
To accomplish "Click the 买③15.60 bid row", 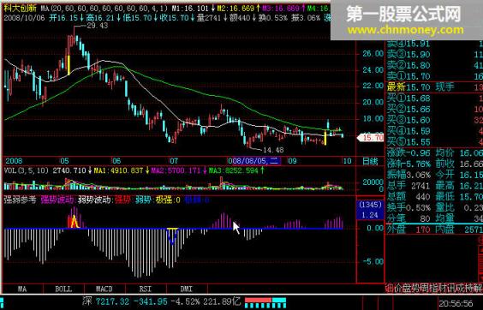I will click(434, 120).
